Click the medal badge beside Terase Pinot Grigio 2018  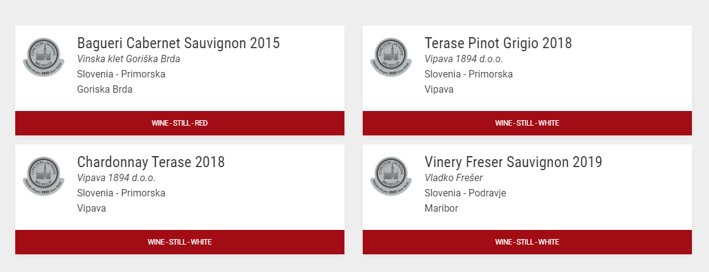coord(391,57)
